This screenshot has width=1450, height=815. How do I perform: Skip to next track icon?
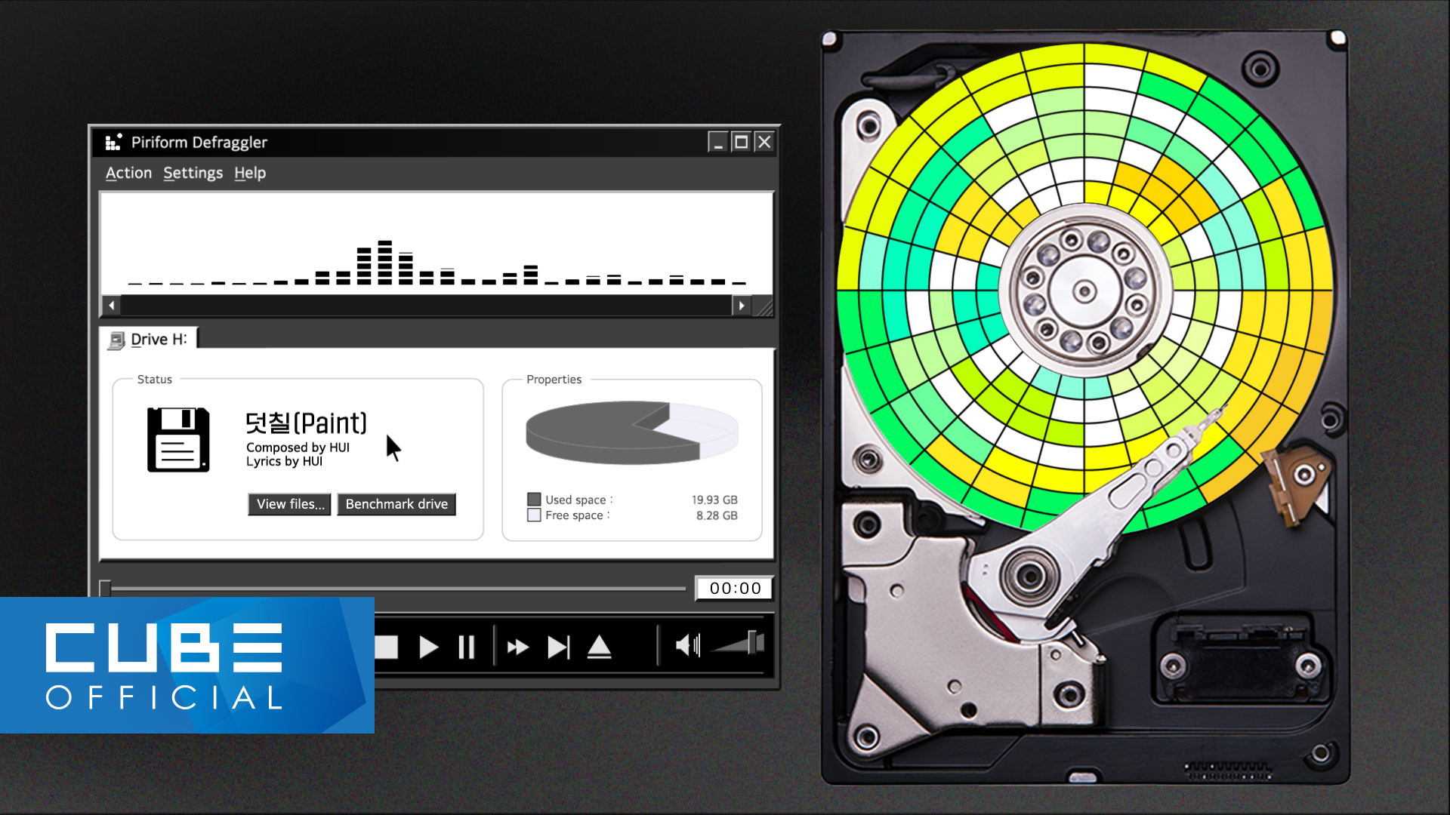tap(558, 647)
